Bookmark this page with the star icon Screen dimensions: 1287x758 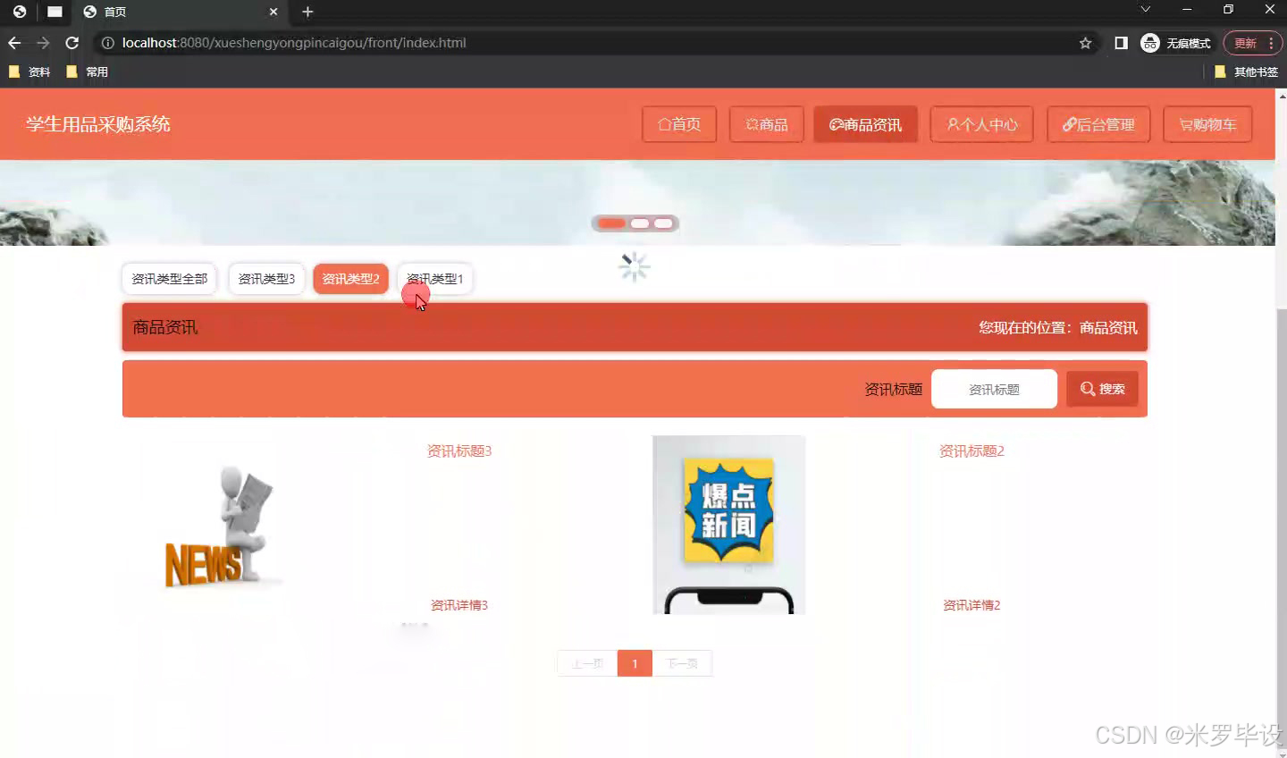1085,43
